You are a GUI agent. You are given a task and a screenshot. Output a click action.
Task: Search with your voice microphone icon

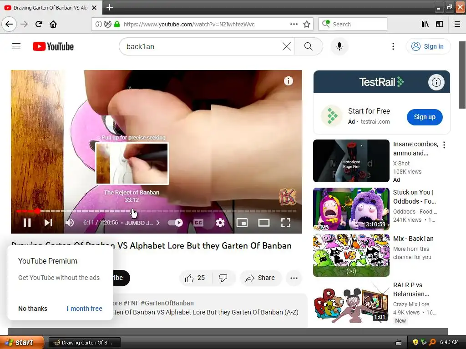(339, 46)
